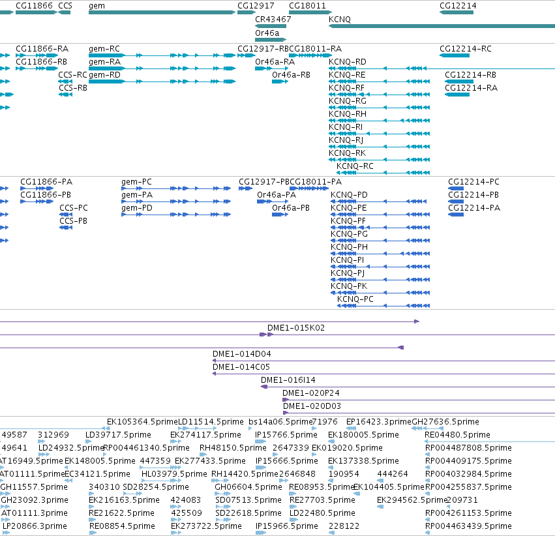
Task: Select protein KCNQ-PD
Action: [x=378, y=201]
